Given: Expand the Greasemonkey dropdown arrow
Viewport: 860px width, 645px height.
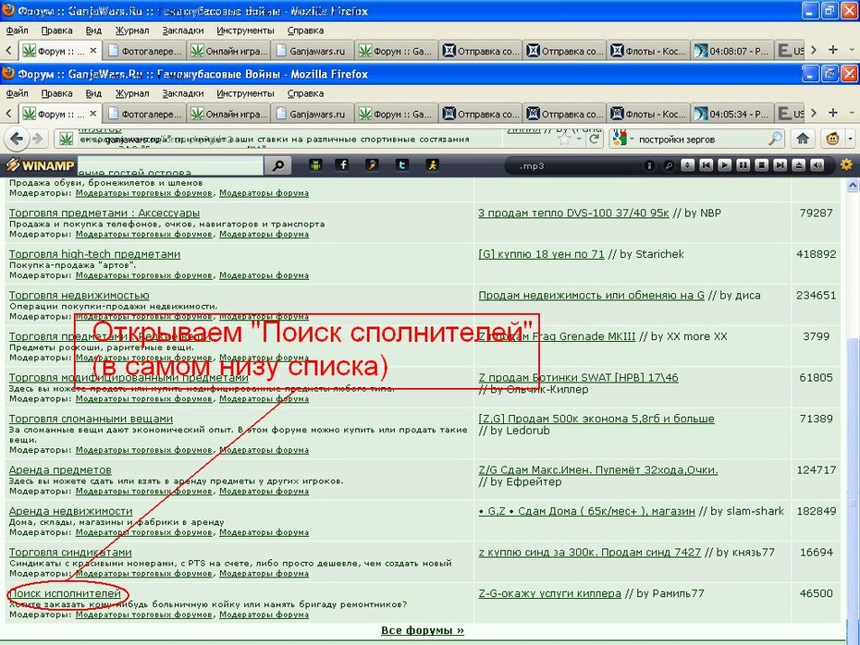Looking at the screenshot, I should click(x=850, y=140).
